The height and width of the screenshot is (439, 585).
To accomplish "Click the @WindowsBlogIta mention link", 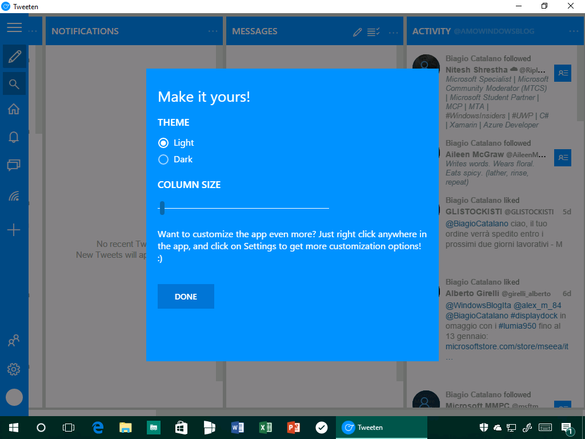I will (x=478, y=305).
